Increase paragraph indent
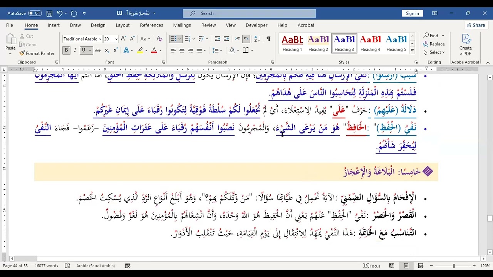This screenshot has width=493, height=277. 226,39
